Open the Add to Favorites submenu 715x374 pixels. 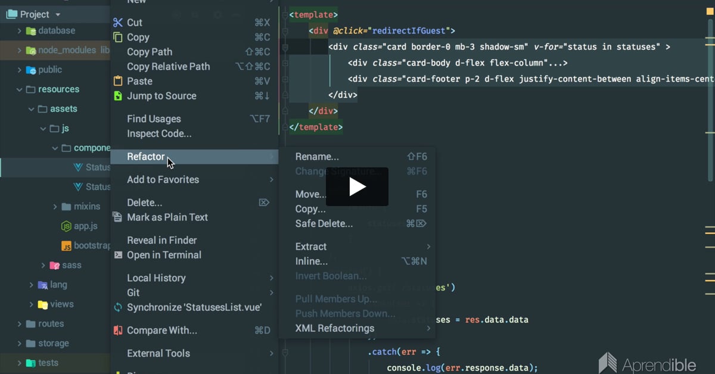pos(195,180)
